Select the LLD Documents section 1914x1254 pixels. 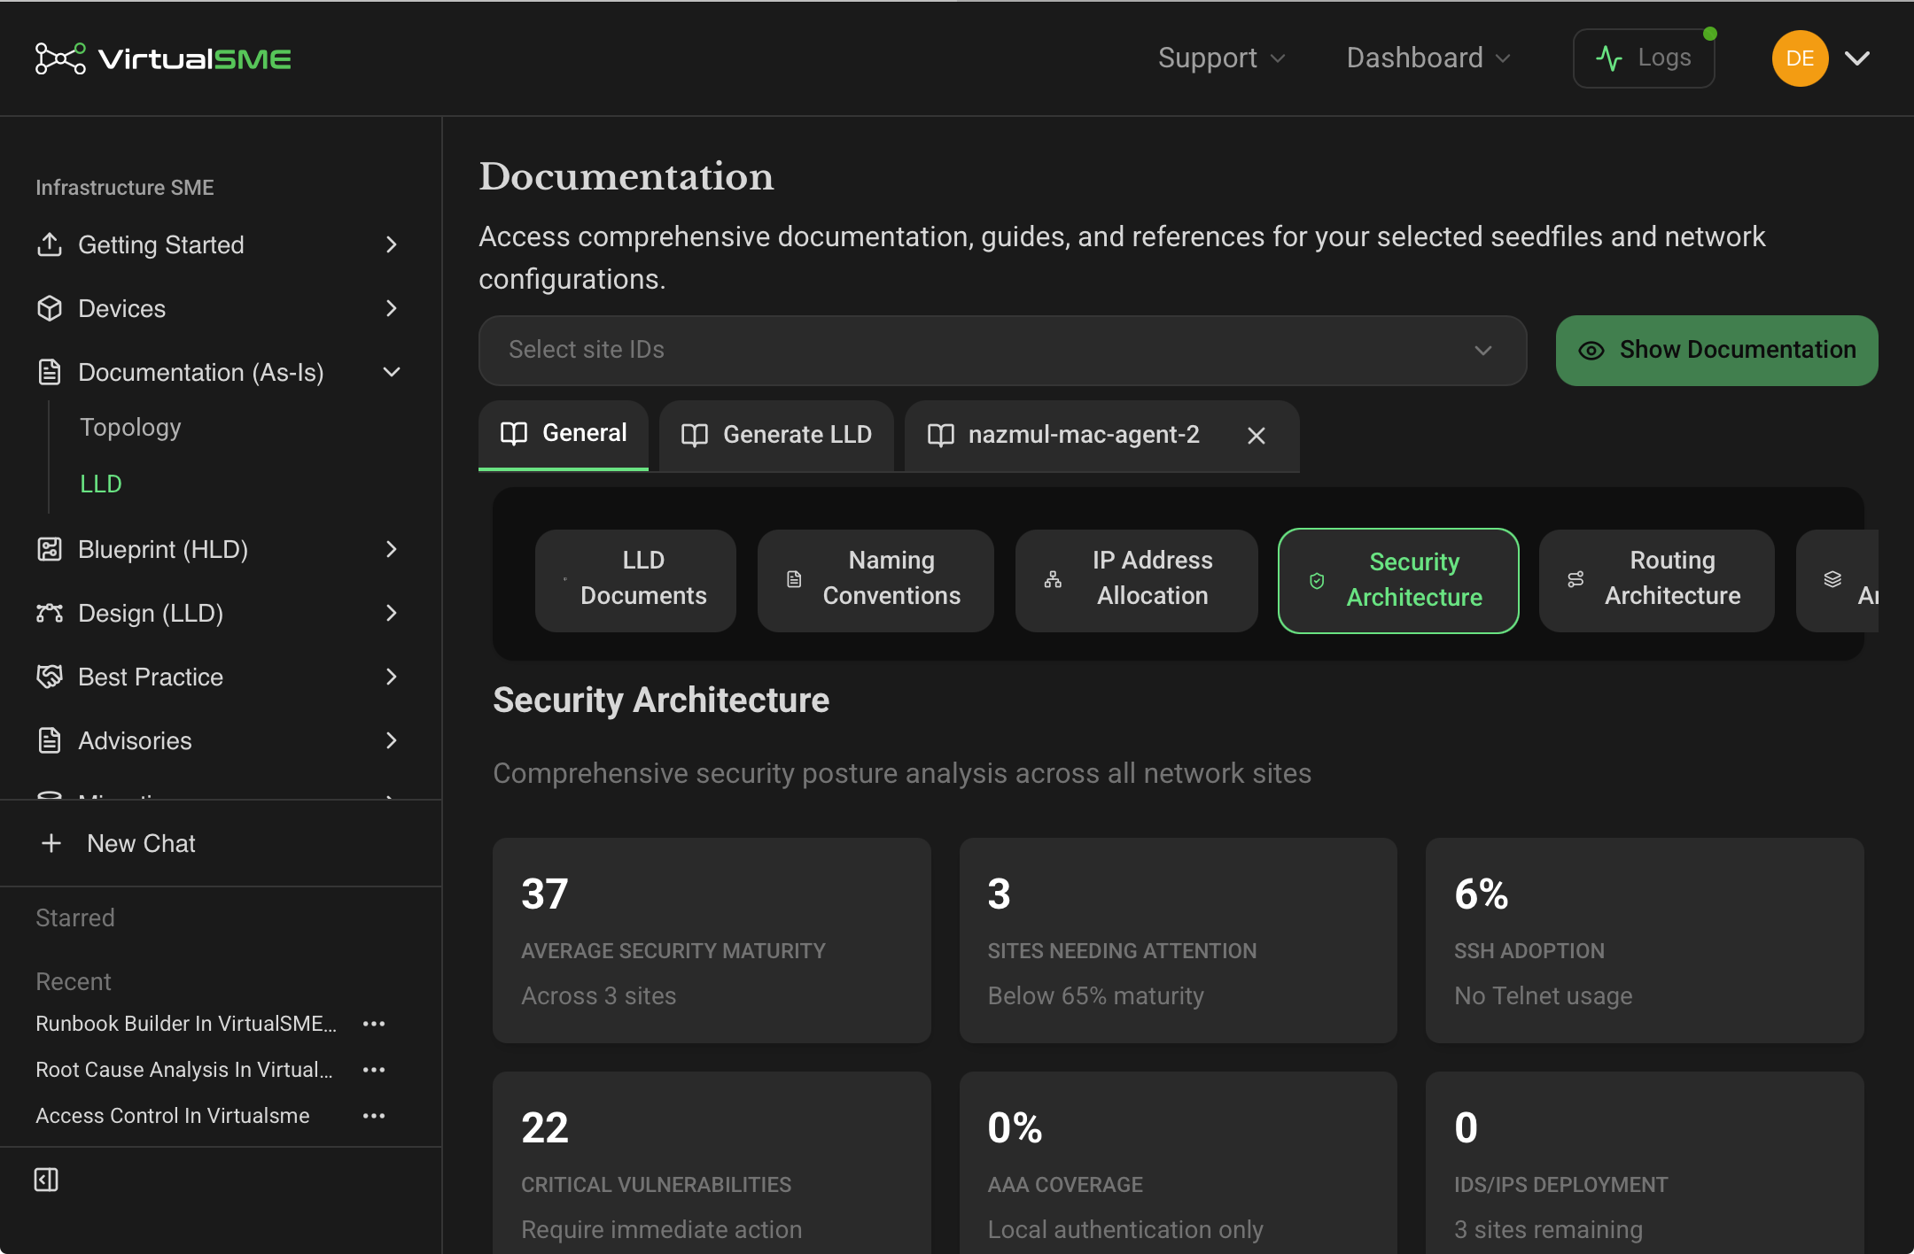coord(635,580)
